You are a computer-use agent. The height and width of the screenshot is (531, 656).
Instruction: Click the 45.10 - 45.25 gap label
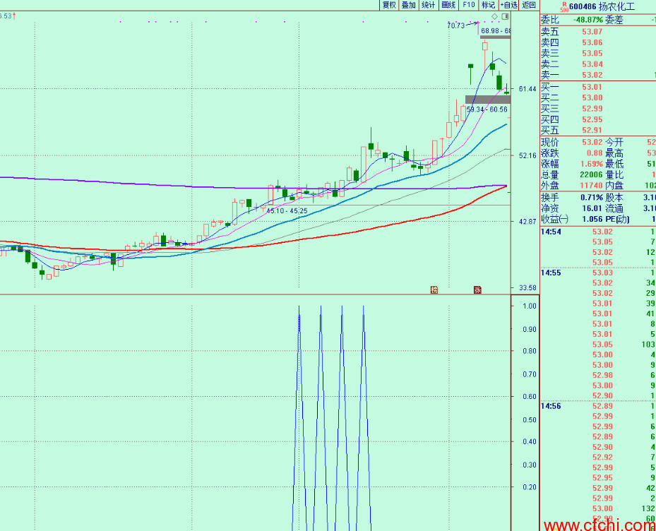coord(287,211)
